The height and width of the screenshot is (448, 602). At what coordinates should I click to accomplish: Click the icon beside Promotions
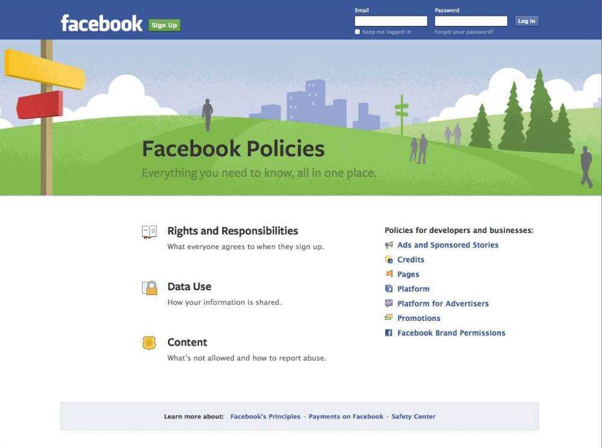tap(388, 317)
